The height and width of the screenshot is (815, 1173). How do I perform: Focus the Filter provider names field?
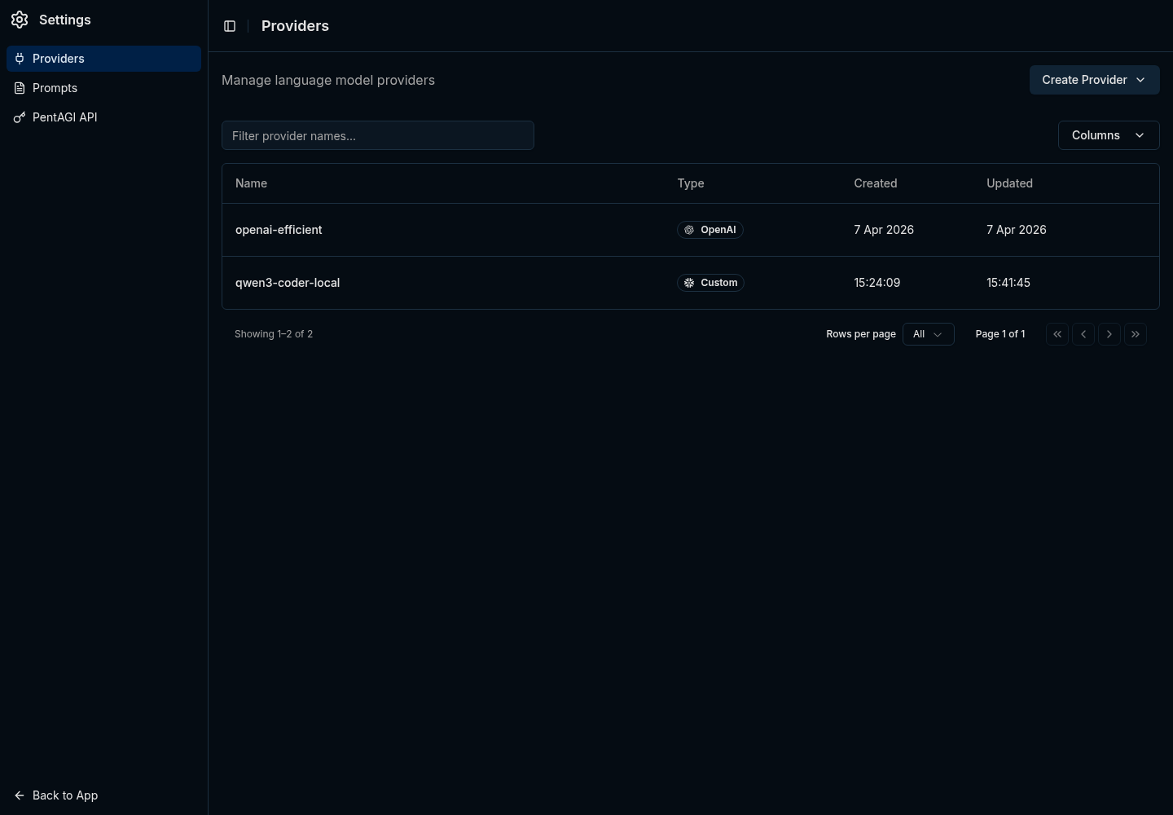pos(378,135)
